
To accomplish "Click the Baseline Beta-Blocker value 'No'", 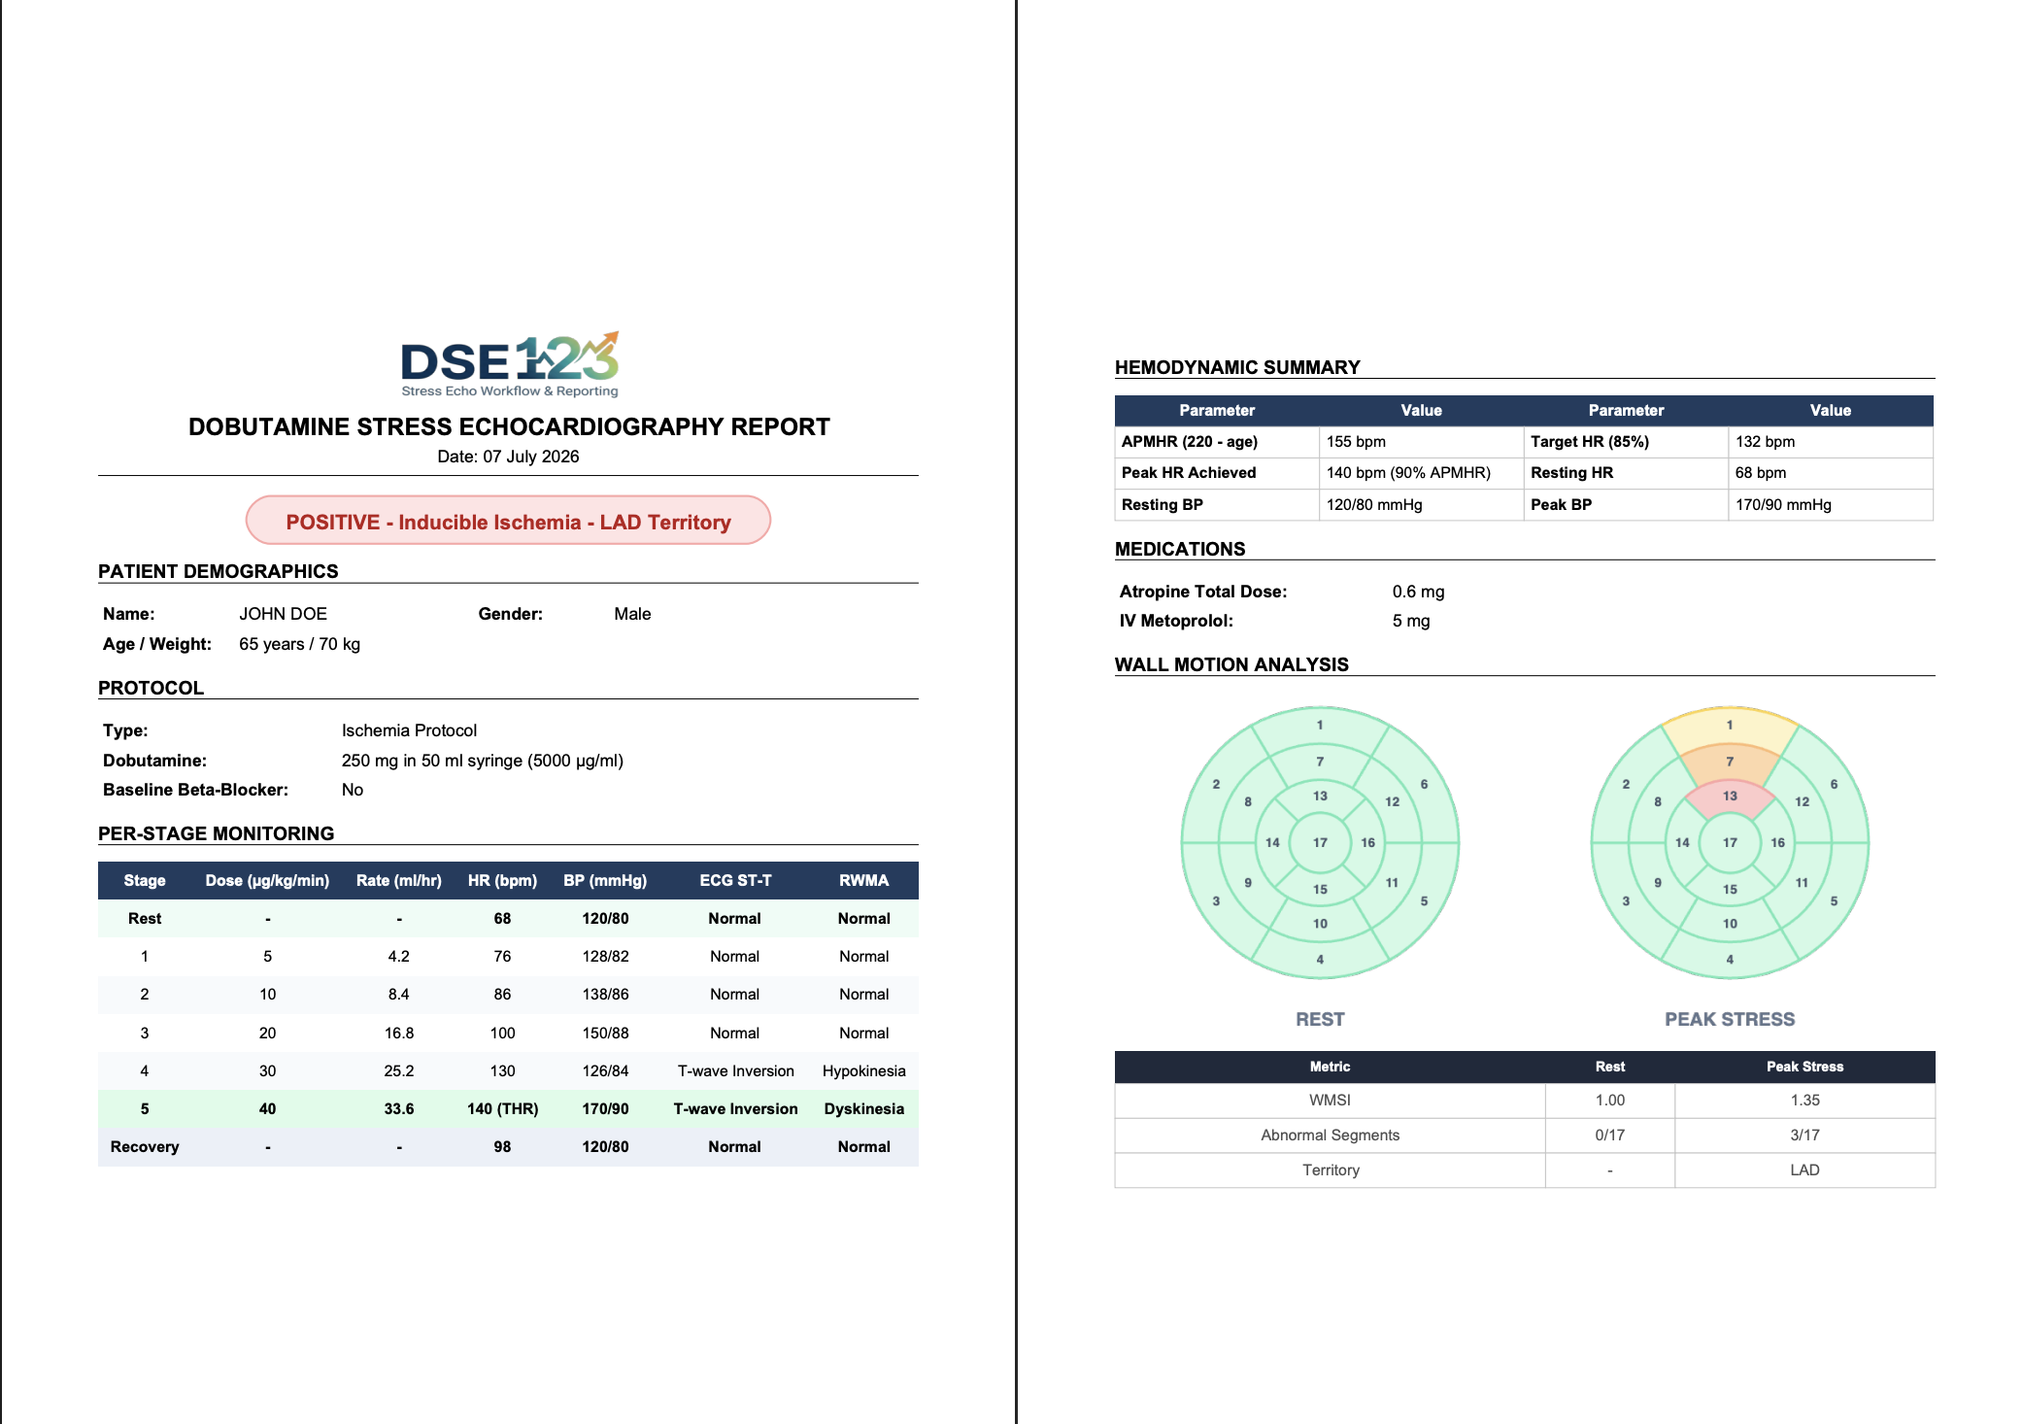I will (353, 790).
